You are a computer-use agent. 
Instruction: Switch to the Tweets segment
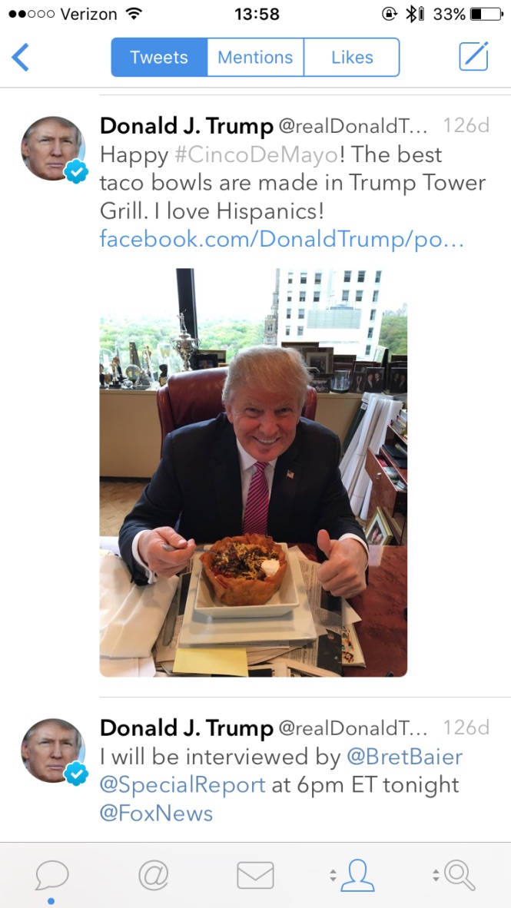pyautogui.click(x=159, y=58)
